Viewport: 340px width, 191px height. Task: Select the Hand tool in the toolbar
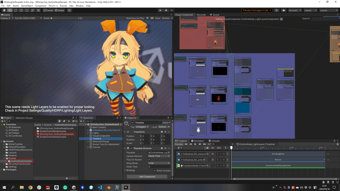(4, 10)
